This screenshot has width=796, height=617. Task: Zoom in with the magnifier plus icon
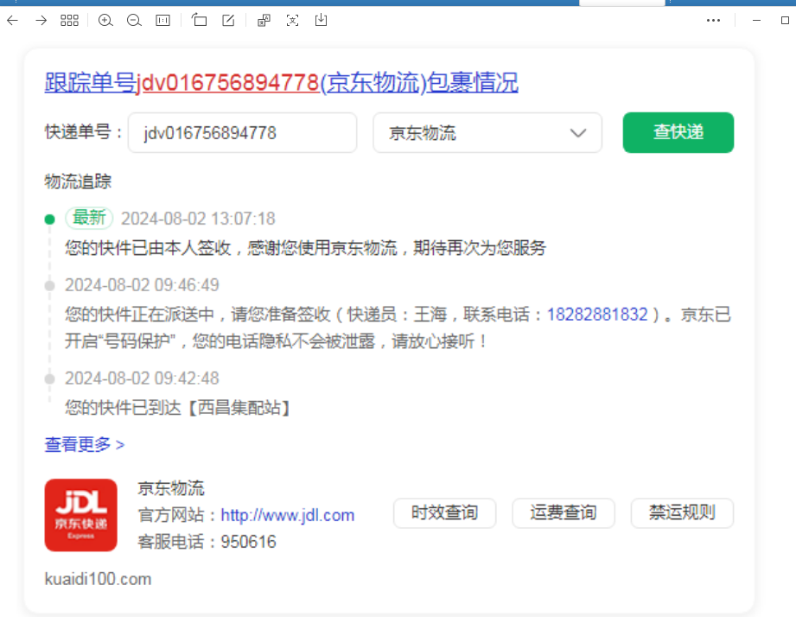coord(105,20)
